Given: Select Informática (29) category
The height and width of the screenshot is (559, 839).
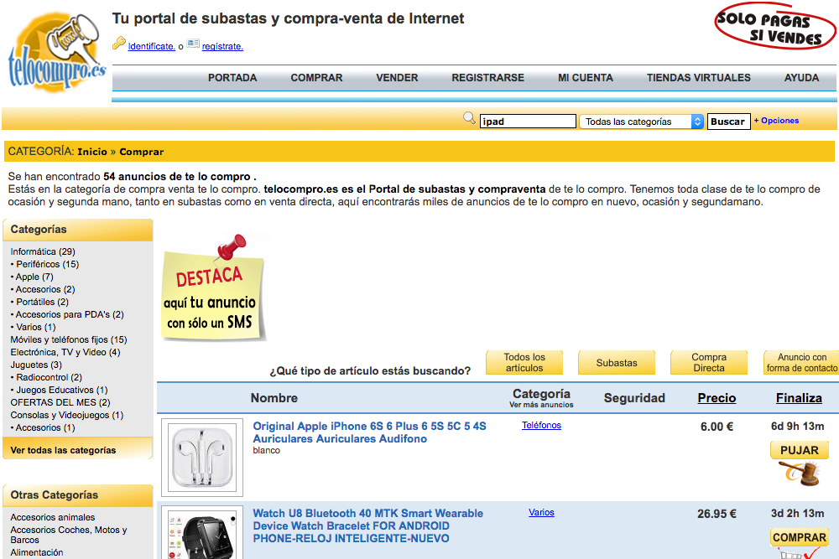Looking at the screenshot, I should (43, 251).
